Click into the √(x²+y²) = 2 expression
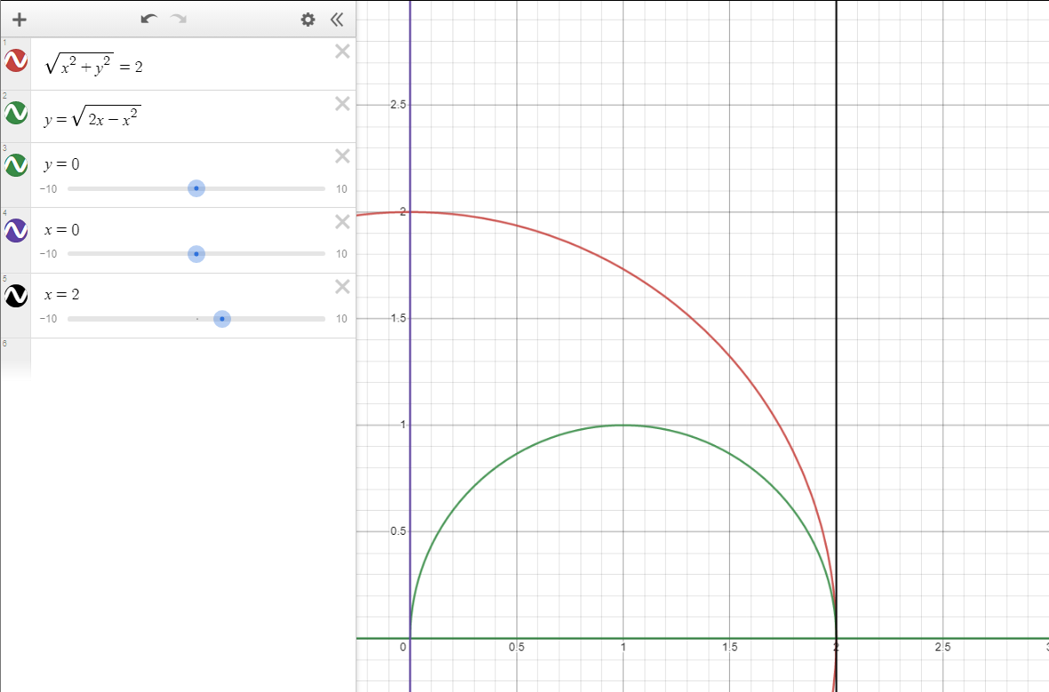This screenshot has width=1049, height=692. coord(93,64)
